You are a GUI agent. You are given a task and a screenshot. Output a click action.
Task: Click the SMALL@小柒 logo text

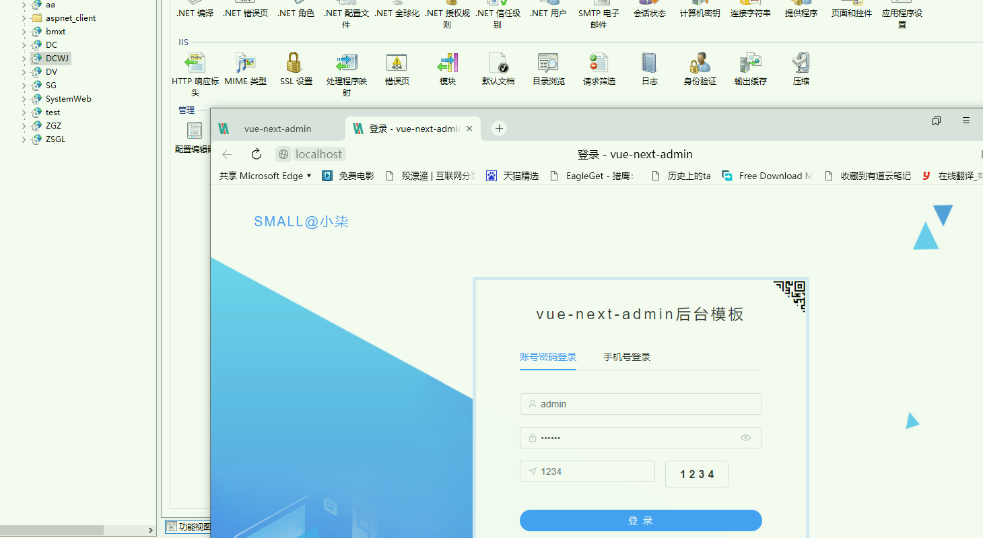pyautogui.click(x=301, y=222)
